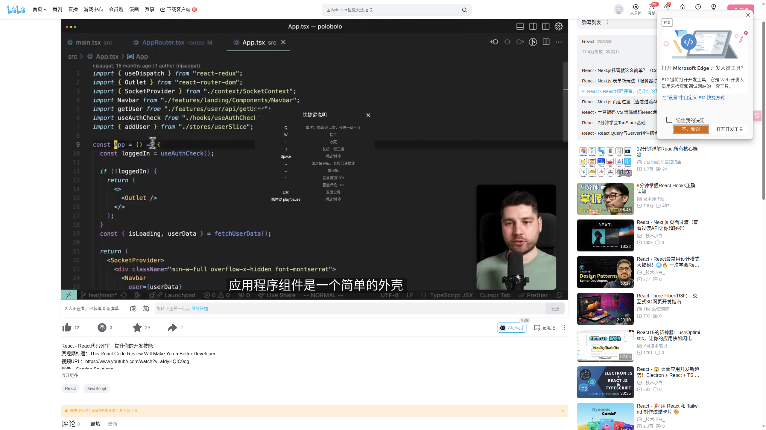This screenshot has height=430, width=766.
Task: Open the 漫画 nav item
Action: 134,10
